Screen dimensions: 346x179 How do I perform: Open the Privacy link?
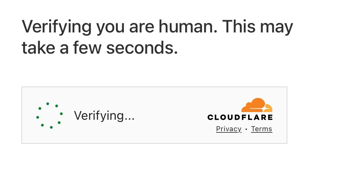(x=229, y=129)
